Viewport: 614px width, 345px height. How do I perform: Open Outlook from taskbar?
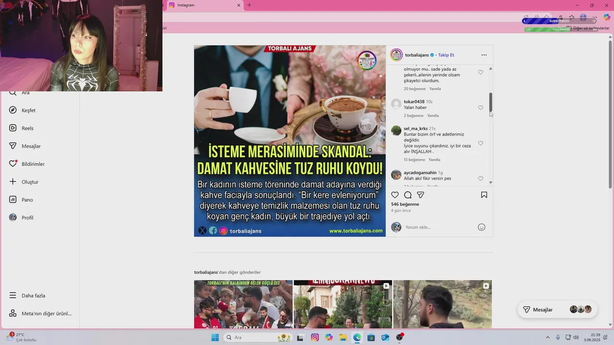point(385,337)
